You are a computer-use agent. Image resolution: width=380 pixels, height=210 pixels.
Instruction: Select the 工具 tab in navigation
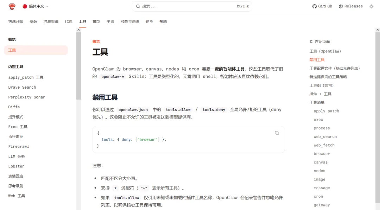pos(82,21)
